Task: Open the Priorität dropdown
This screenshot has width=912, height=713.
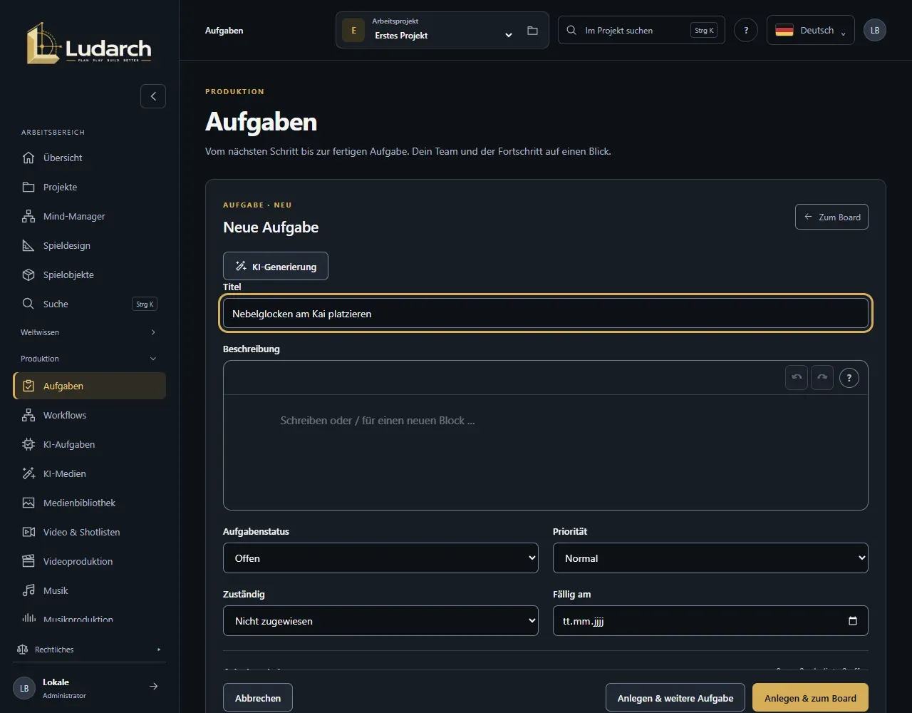Action: [710, 558]
